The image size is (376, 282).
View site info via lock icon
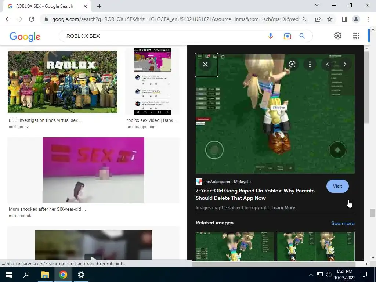[x=46, y=19]
